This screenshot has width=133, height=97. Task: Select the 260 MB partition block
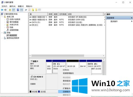49,67
